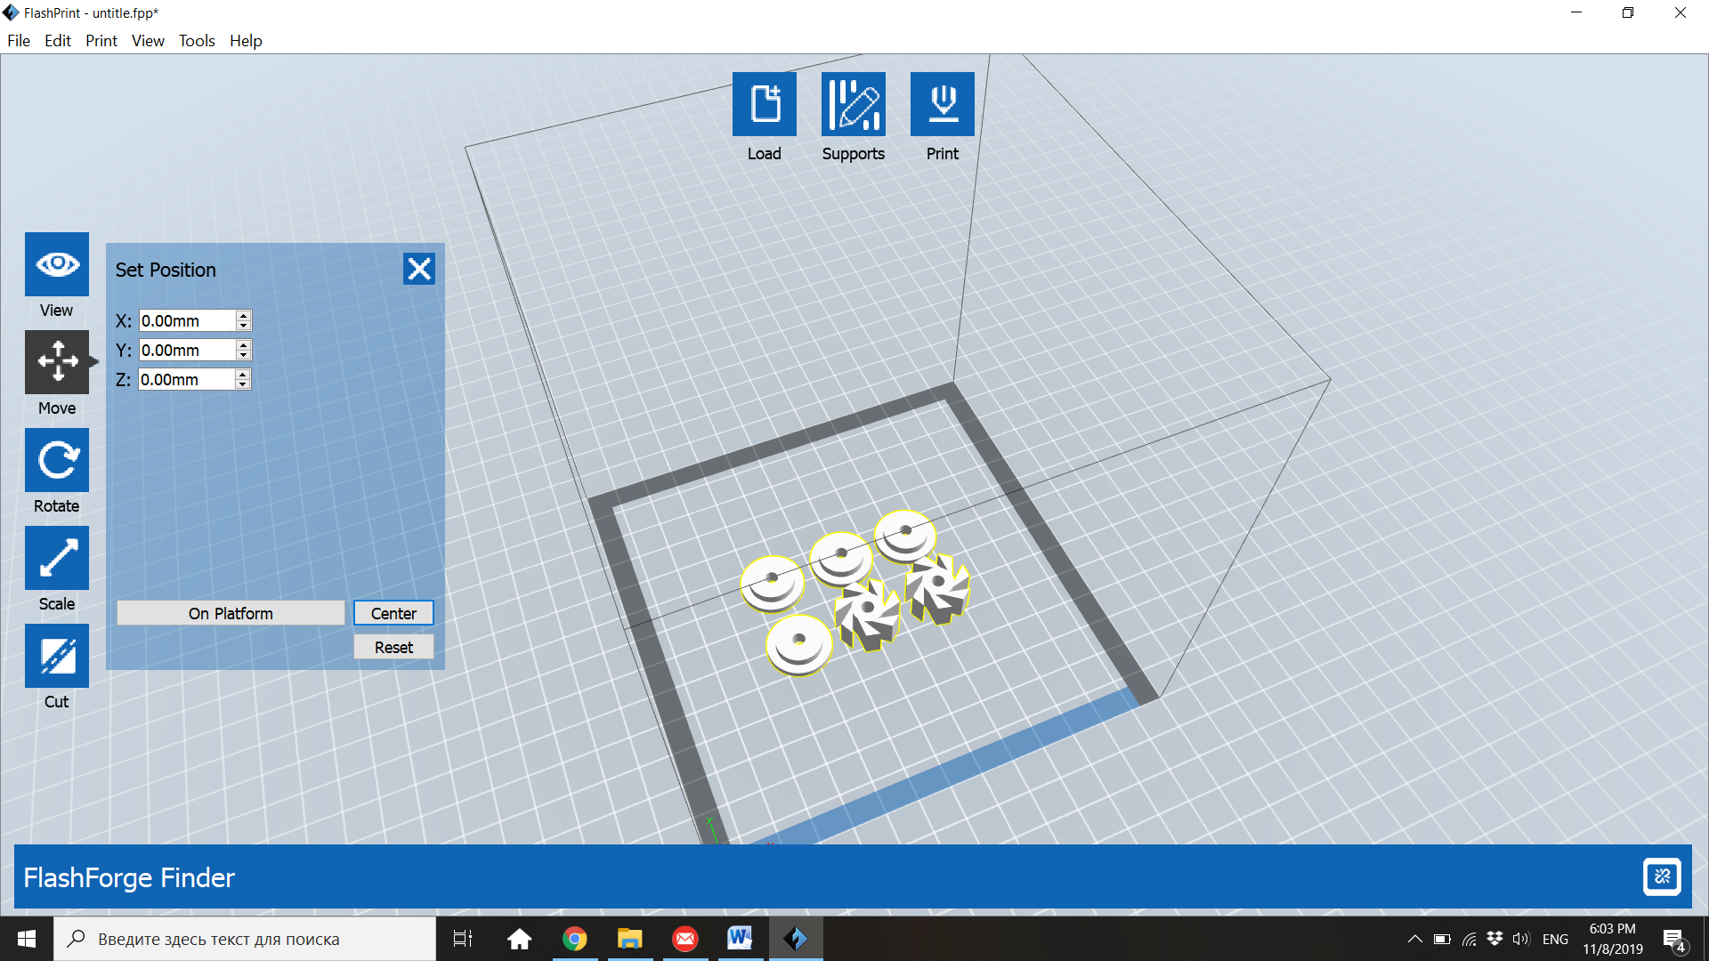Click inside the X coordinate input field
Image resolution: width=1709 pixels, height=961 pixels.
click(x=187, y=320)
